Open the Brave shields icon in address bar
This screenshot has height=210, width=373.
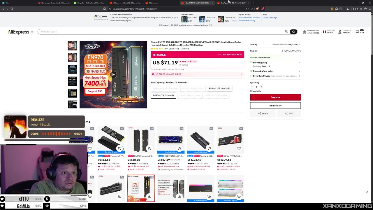click(x=257, y=9)
